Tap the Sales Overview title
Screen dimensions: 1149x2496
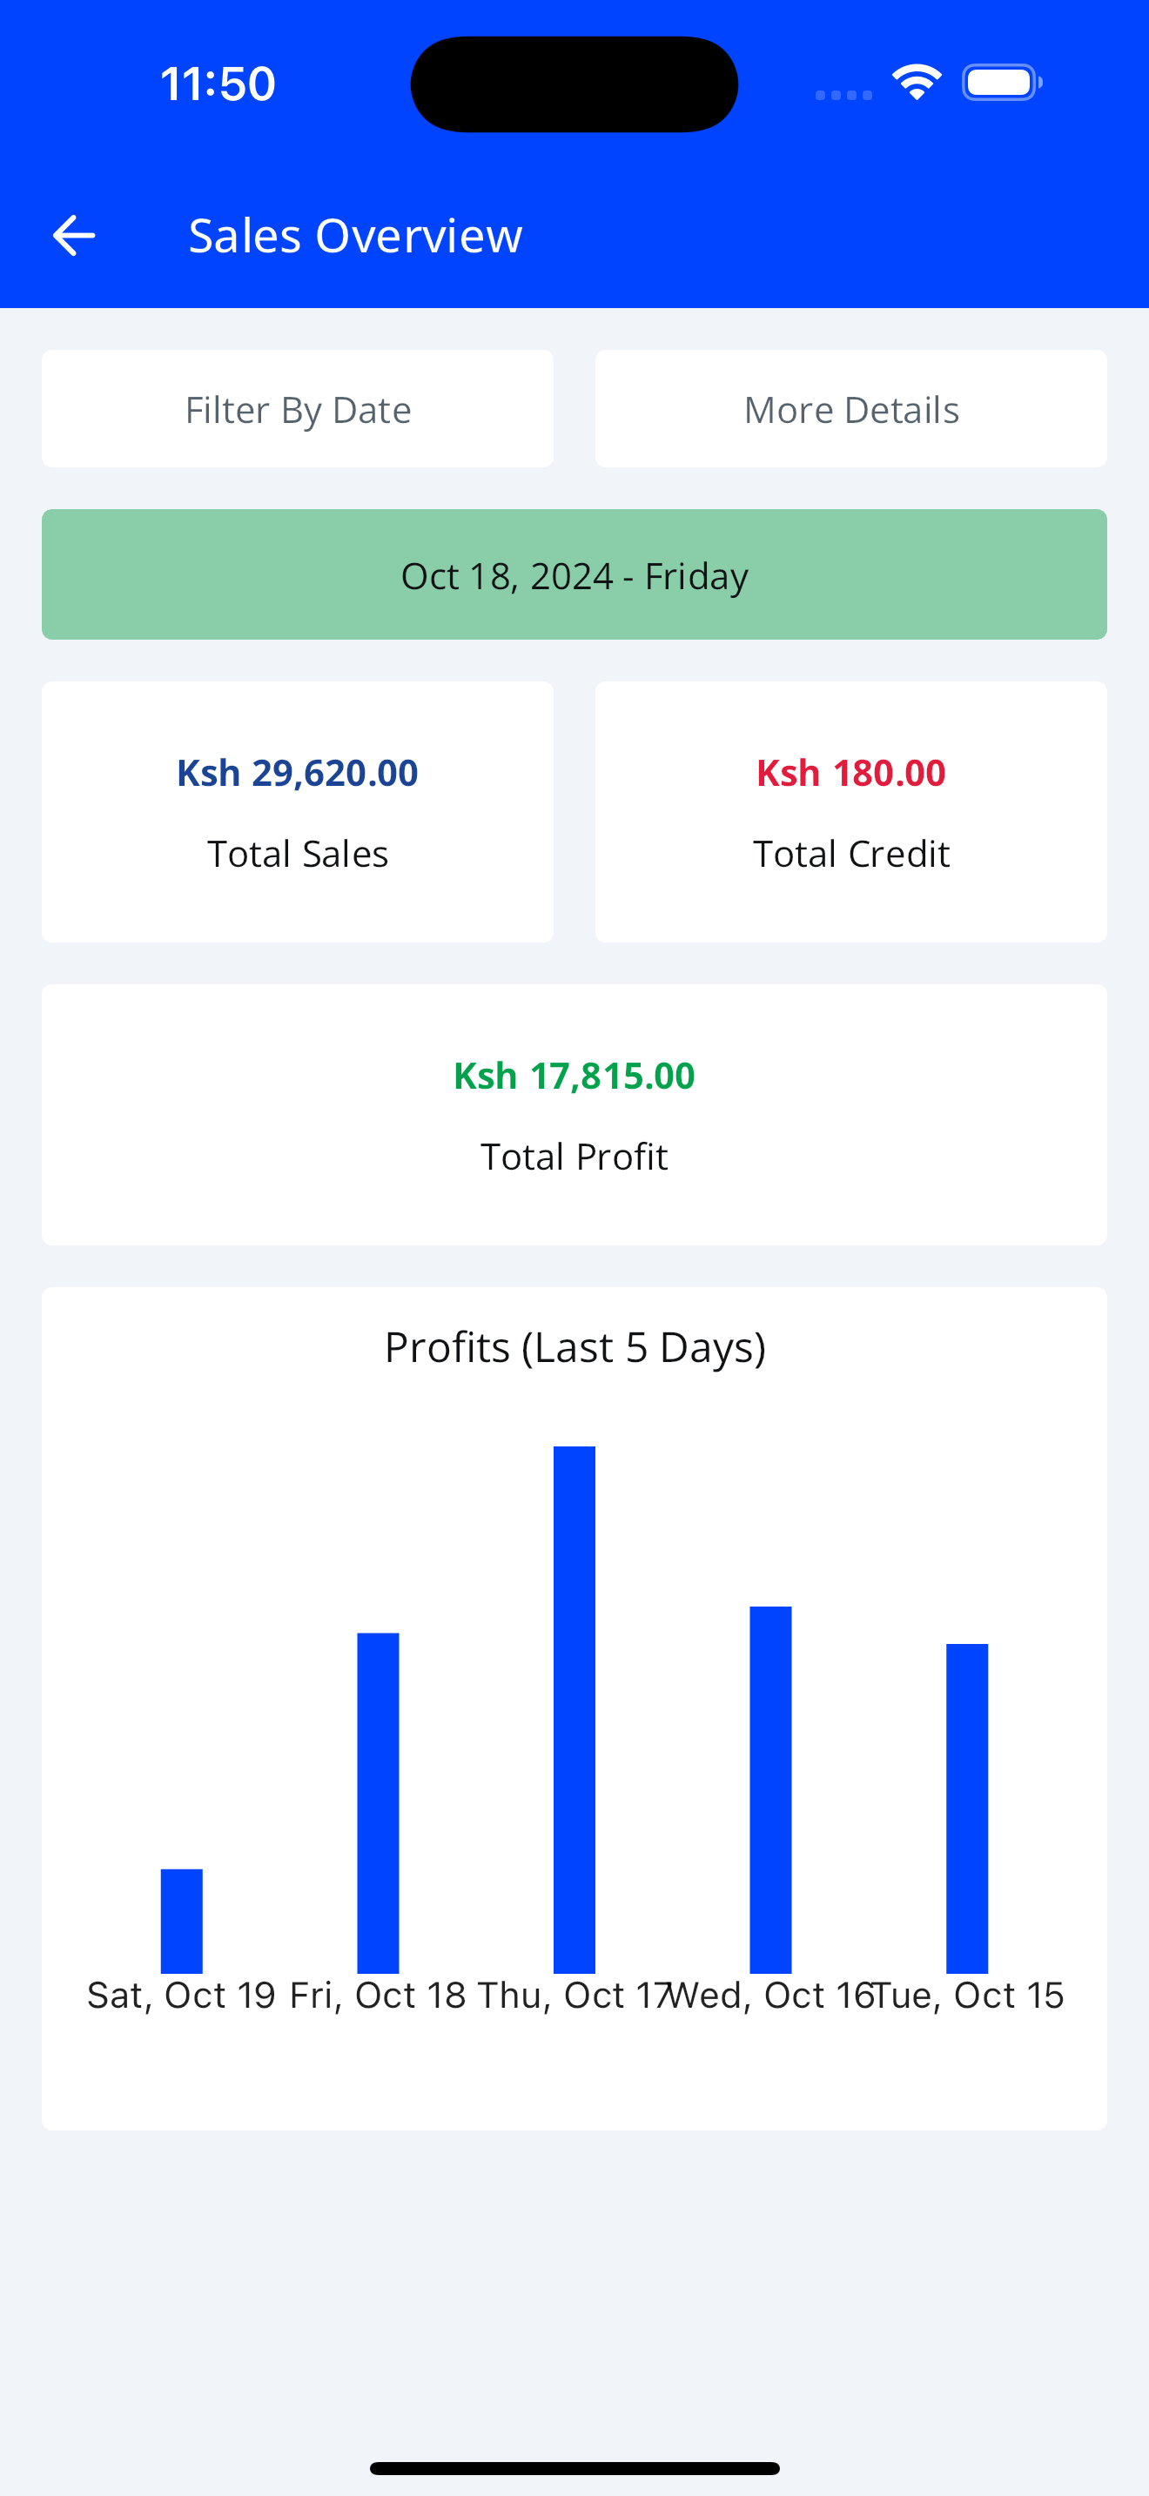click(x=355, y=236)
